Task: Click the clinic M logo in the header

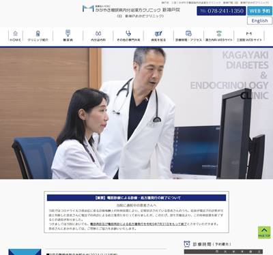Action: click(88, 9)
